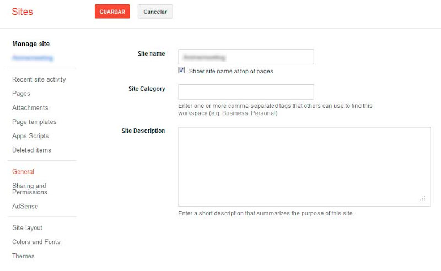Viewport: 441px width, 271px height.
Task: View Deleted items
Action: coord(31,150)
